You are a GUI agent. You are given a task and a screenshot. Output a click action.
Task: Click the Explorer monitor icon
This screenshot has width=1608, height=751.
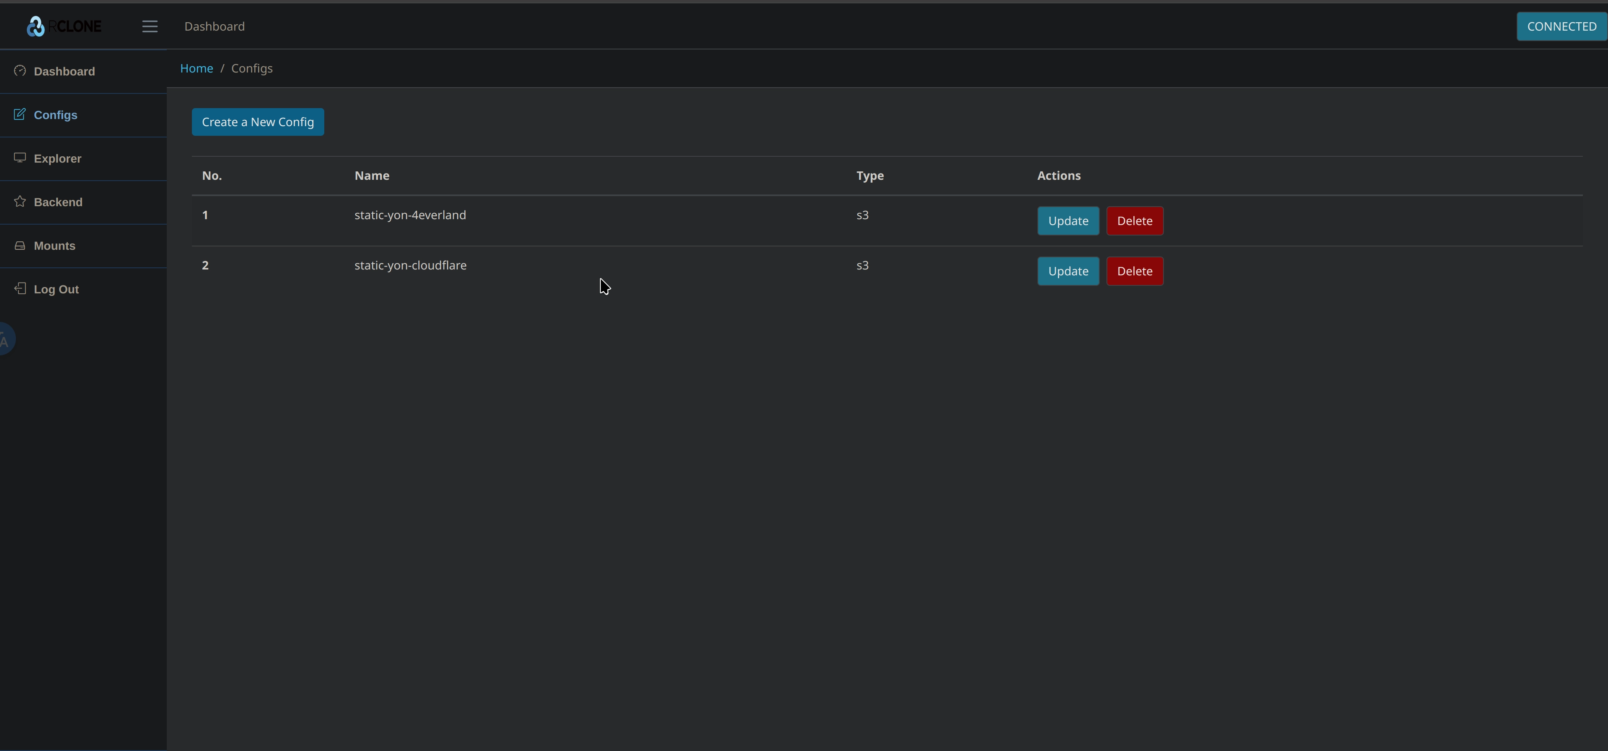(x=20, y=158)
